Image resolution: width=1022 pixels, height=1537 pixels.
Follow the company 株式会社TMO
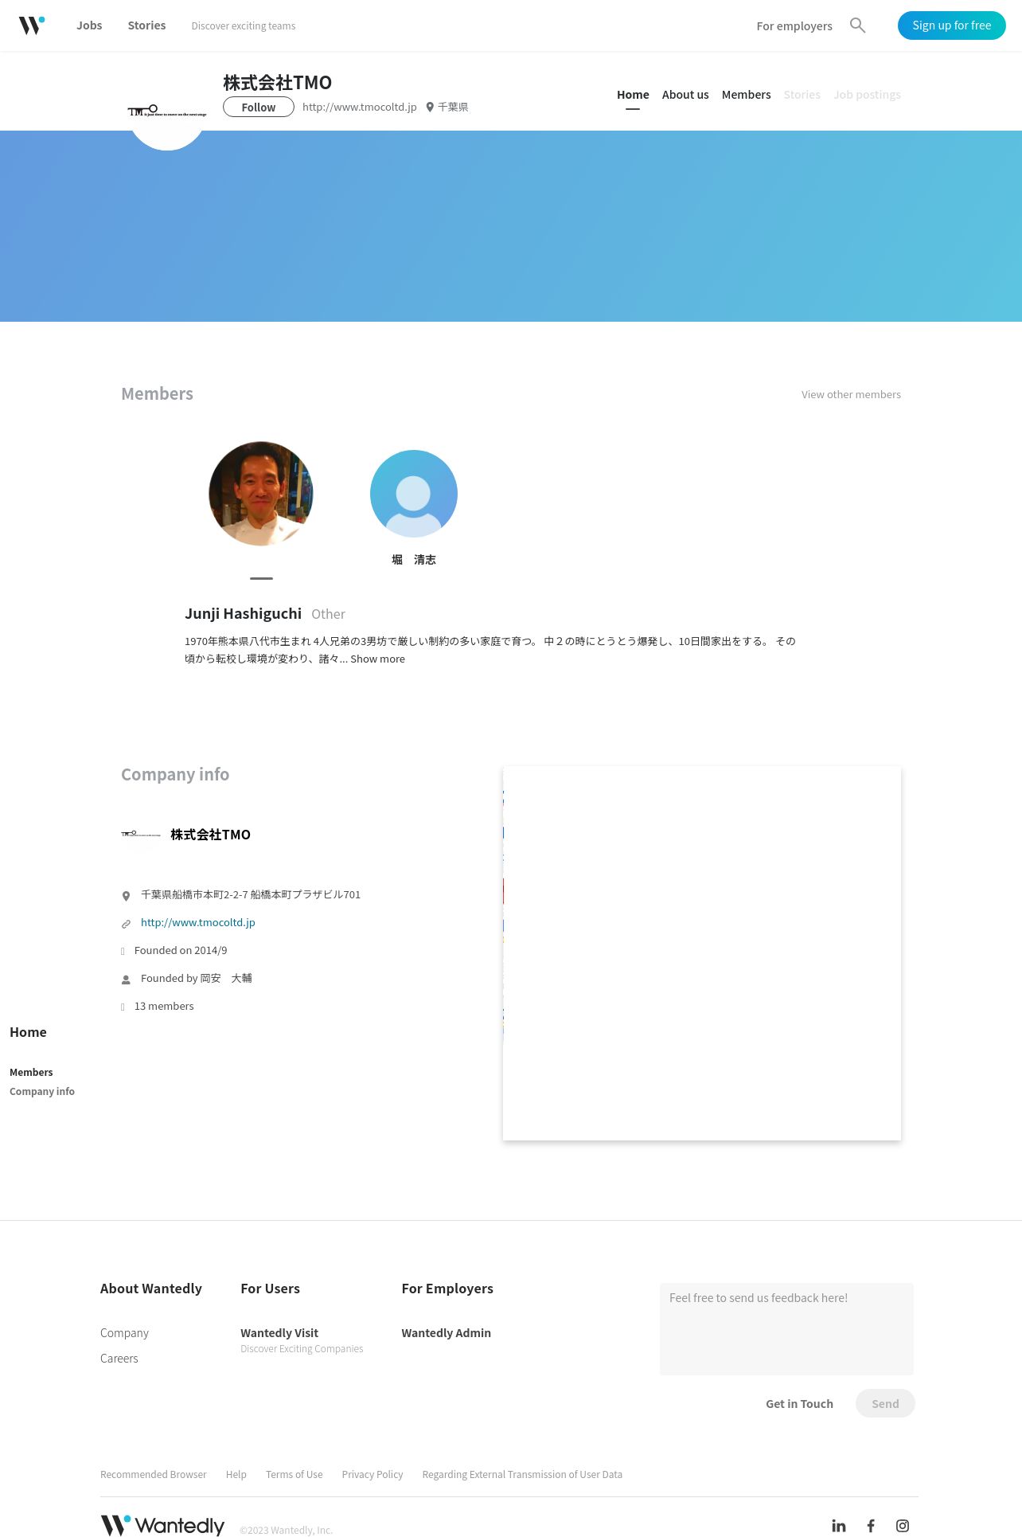click(x=259, y=107)
